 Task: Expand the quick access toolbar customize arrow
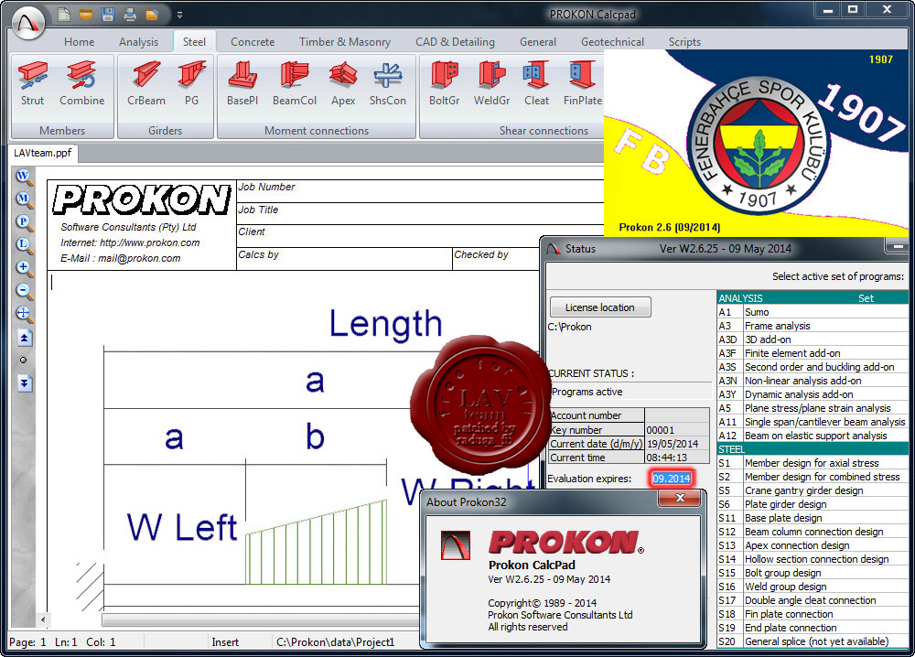click(179, 16)
